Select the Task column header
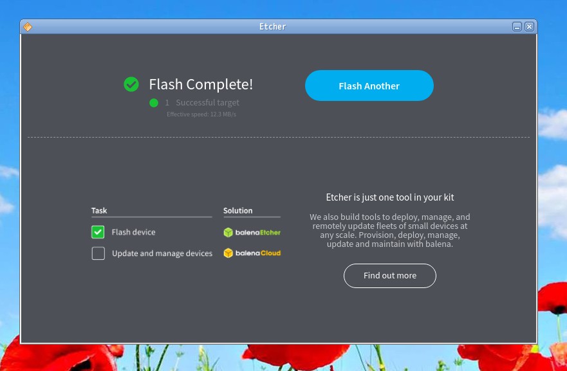This screenshot has width=567, height=371. [99, 210]
